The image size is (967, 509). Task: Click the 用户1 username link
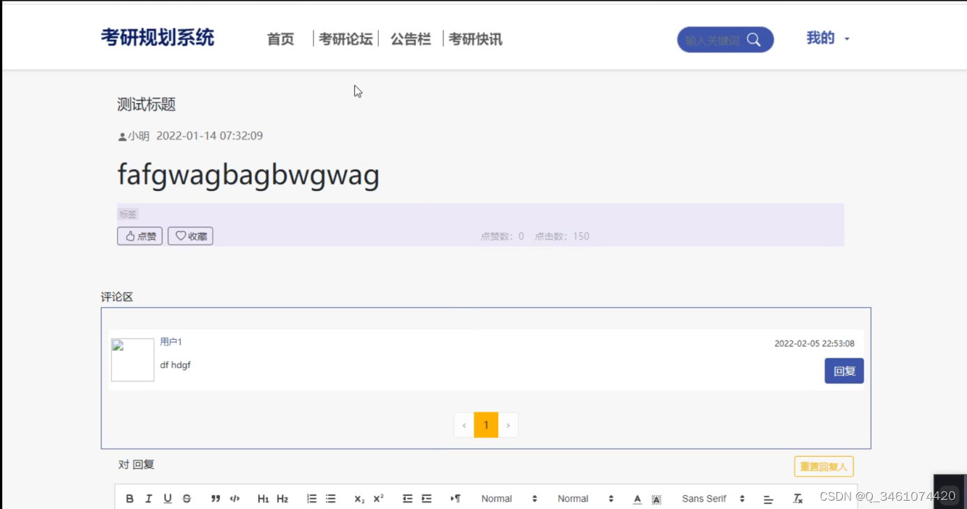coord(171,342)
